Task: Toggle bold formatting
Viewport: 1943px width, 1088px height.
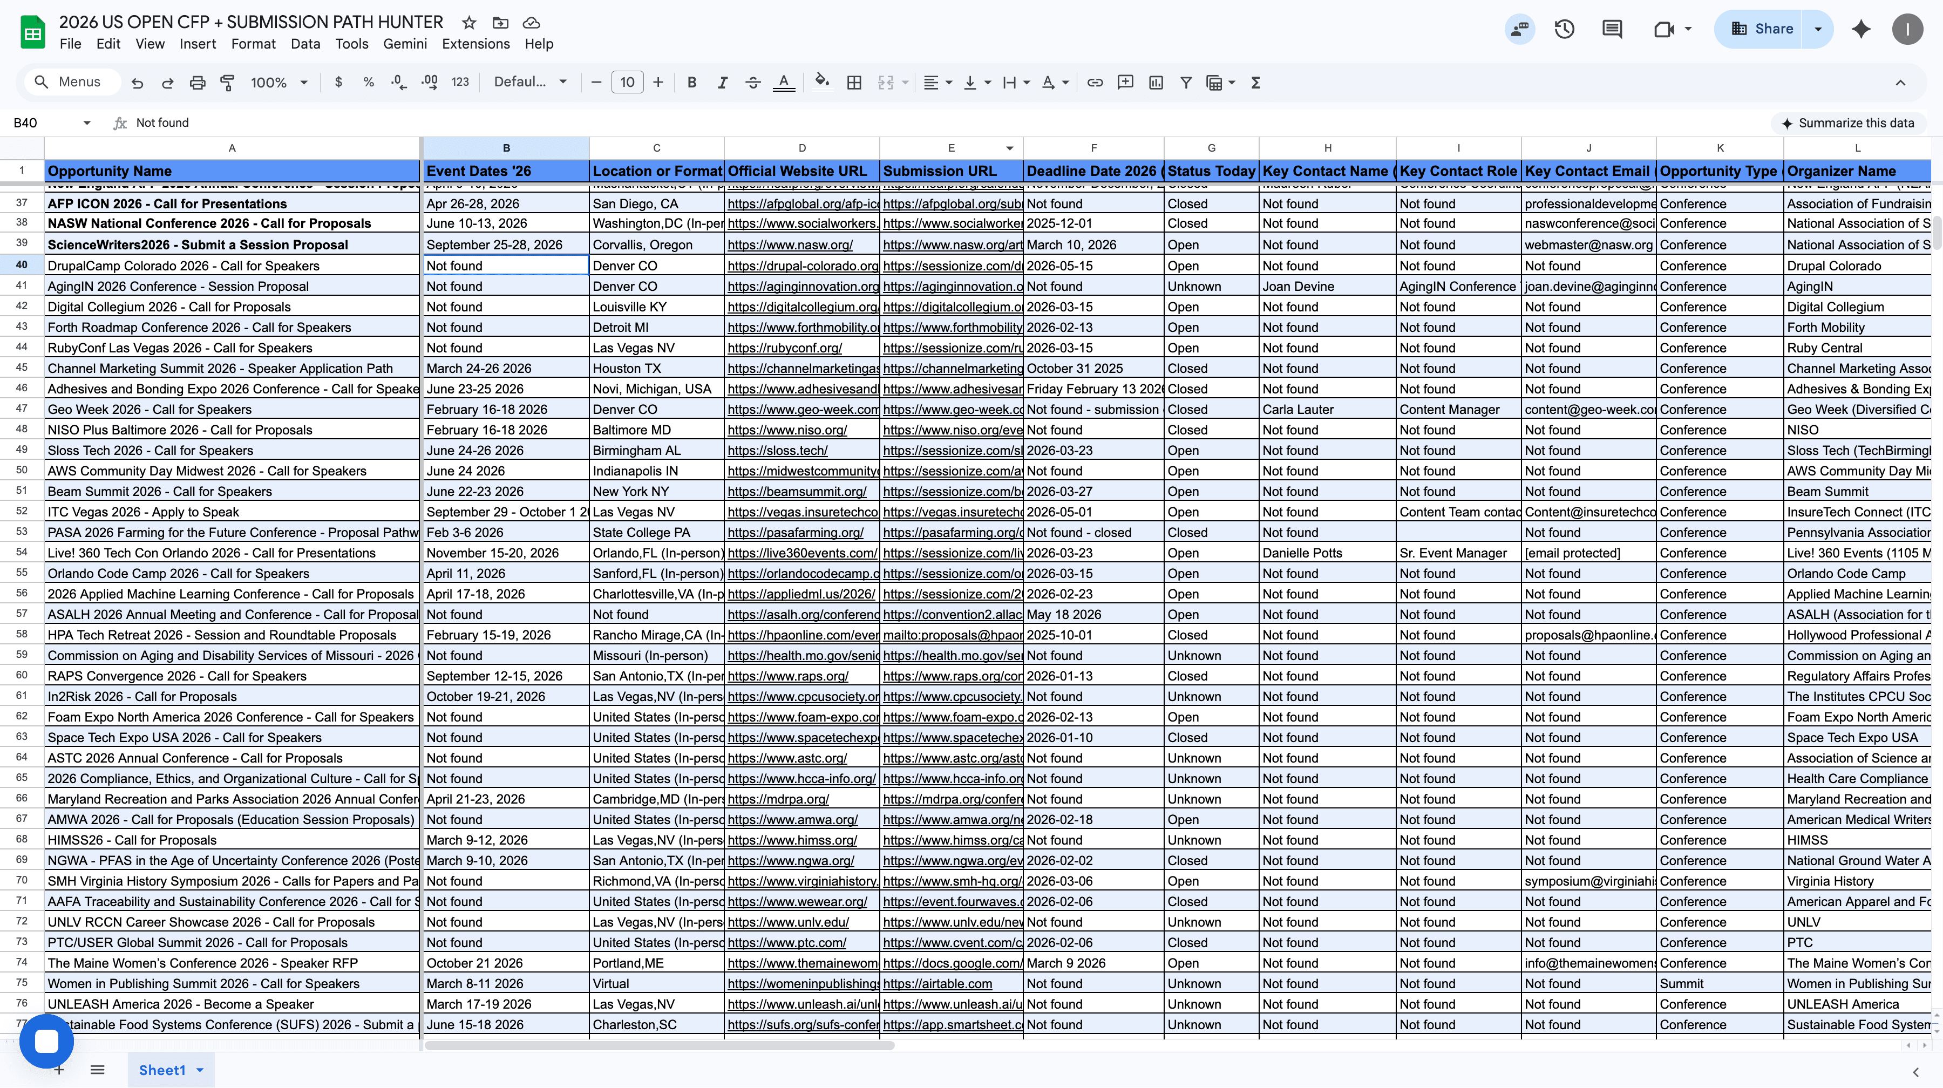Action: pos(692,83)
